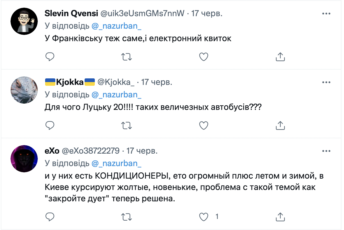Like eXo's tweet with 1 like
The width and height of the screenshot is (344, 230).
pos(204,217)
